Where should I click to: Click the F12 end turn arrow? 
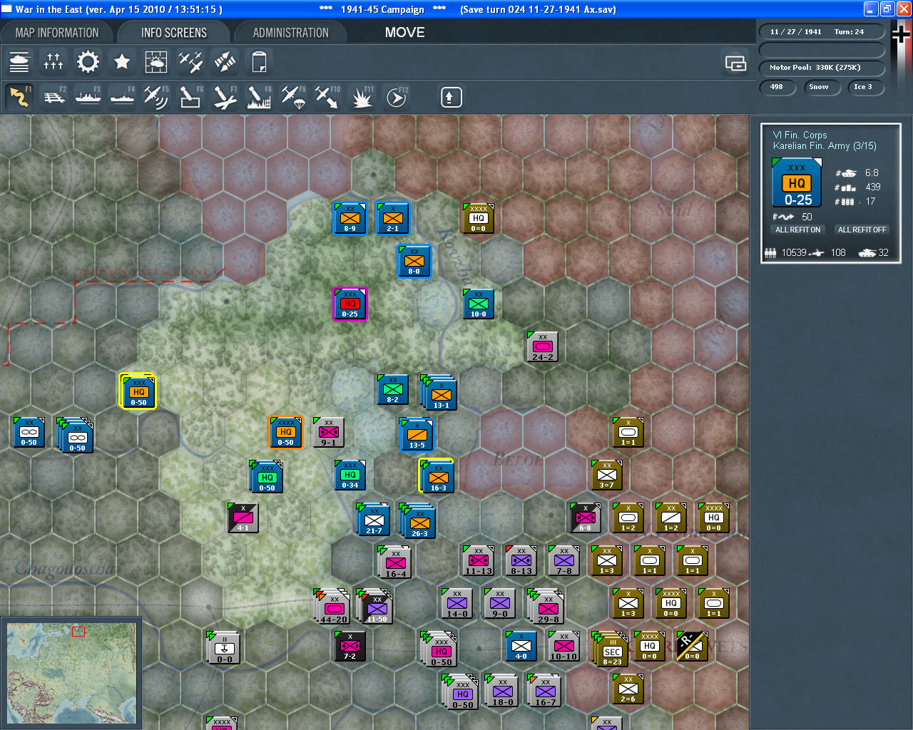coord(396,97)
